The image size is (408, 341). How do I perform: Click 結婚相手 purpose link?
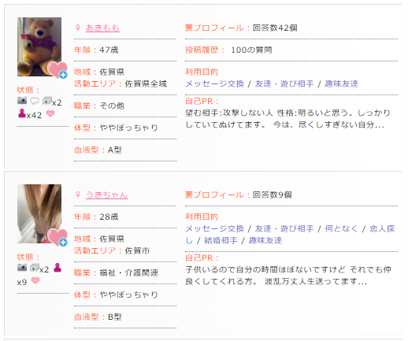(x=221, y=240)
